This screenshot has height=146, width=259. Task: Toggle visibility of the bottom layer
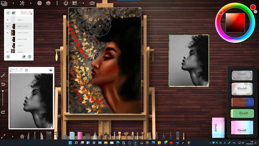8,52
